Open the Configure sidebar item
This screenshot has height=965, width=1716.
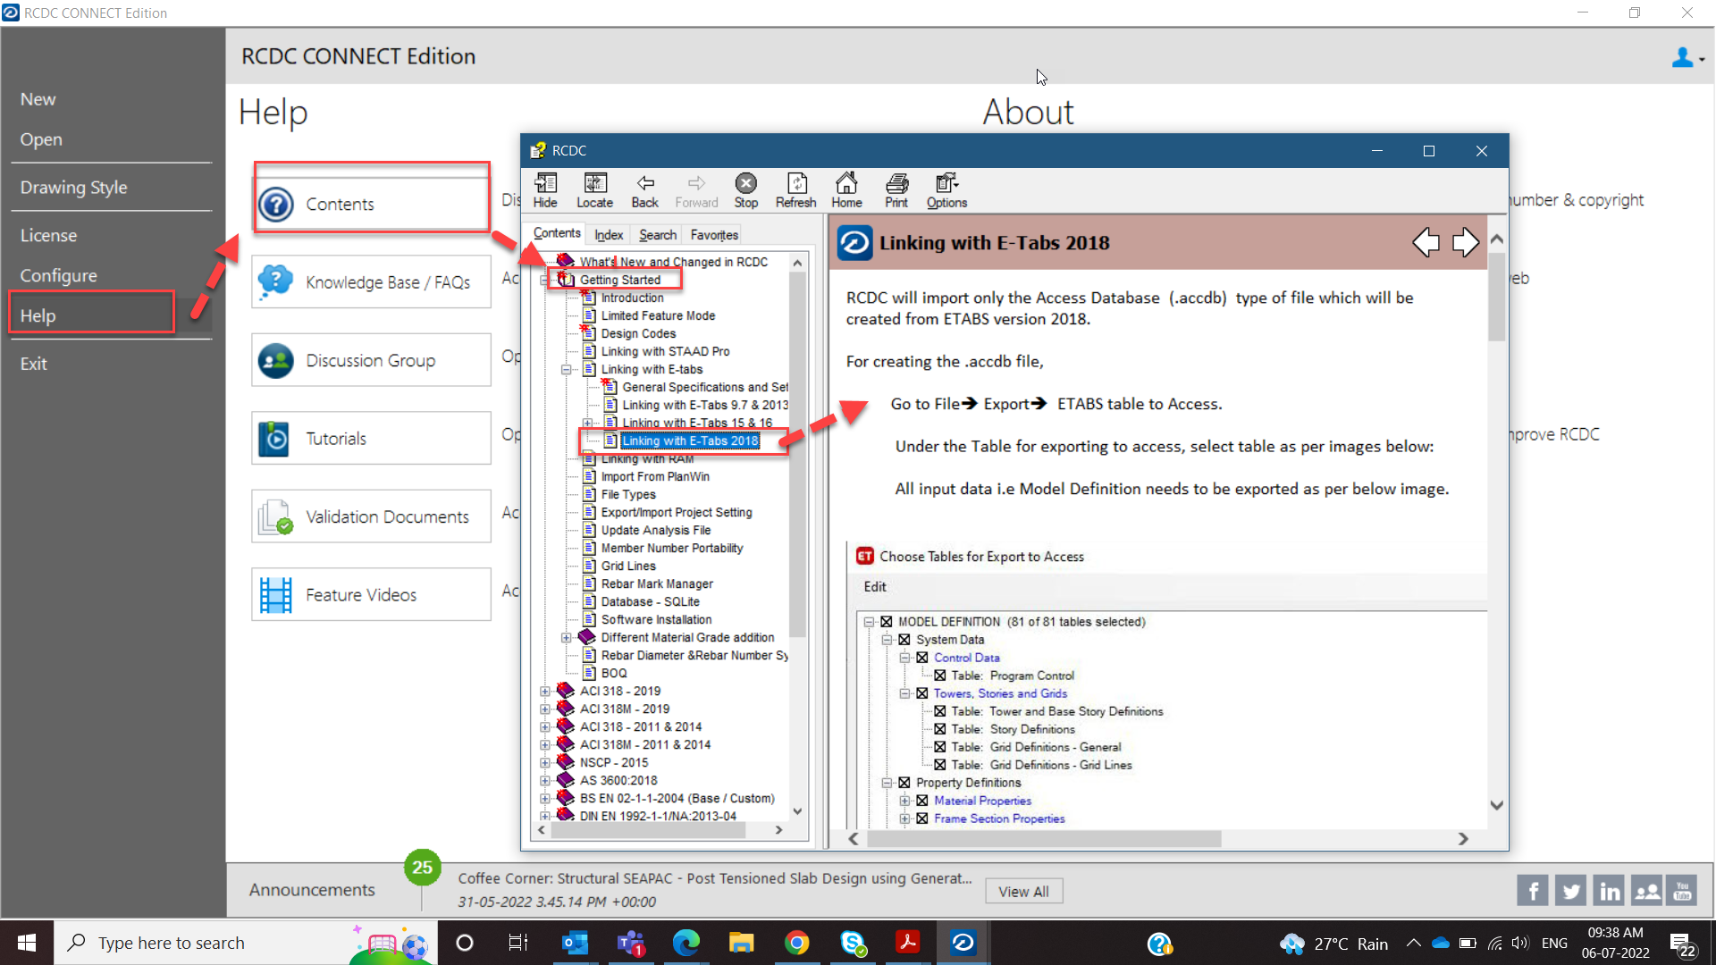point(59,275)
